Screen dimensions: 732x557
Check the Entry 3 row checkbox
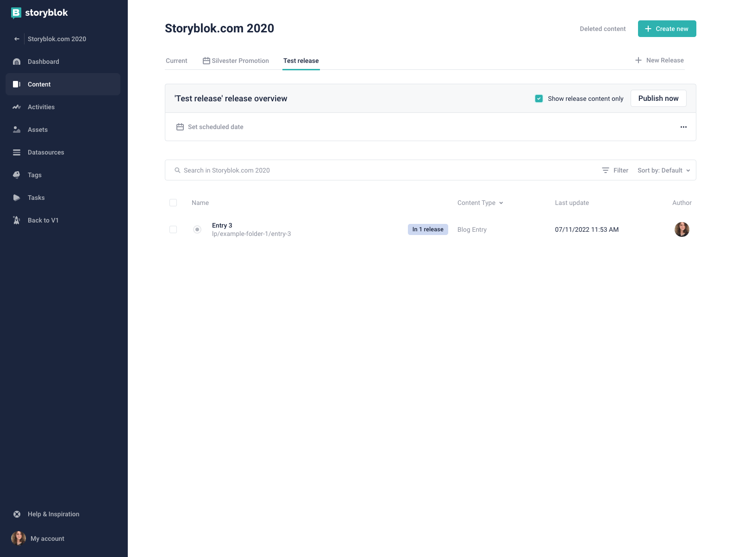point(173,229)
